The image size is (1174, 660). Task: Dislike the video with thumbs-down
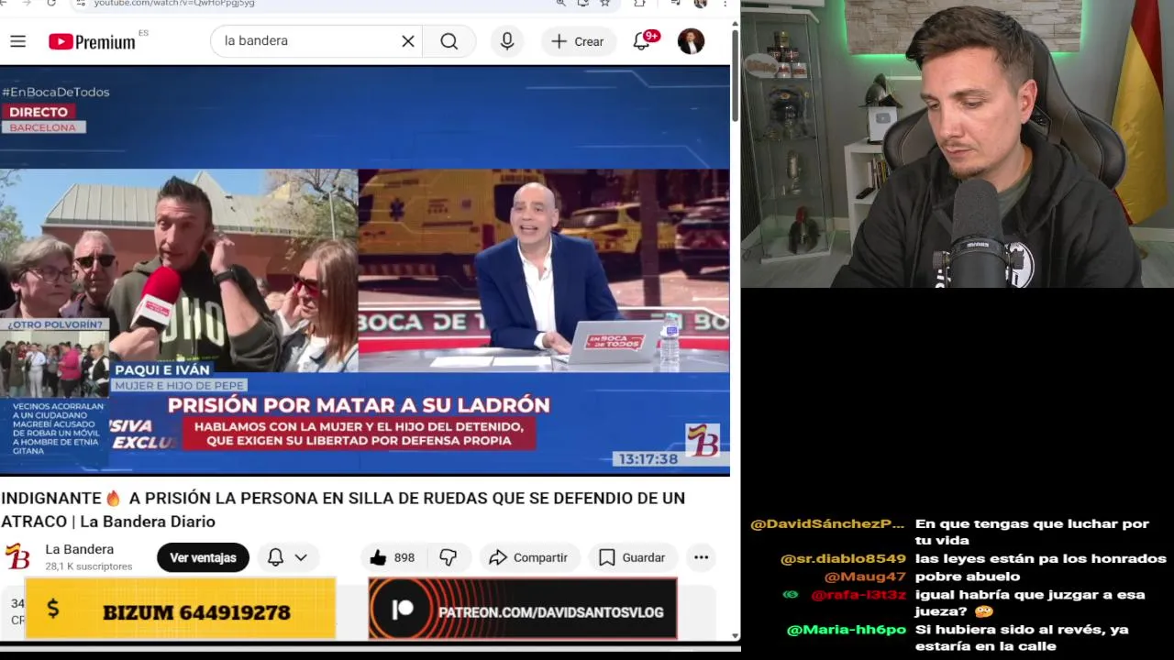(449, 557)
